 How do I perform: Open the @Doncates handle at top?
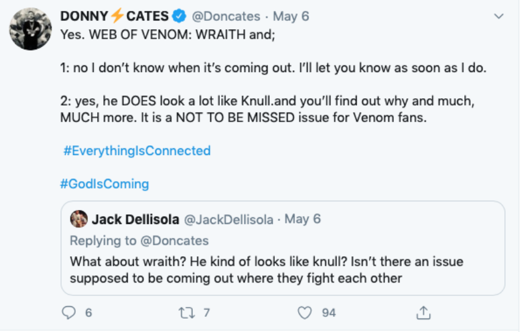227,16
